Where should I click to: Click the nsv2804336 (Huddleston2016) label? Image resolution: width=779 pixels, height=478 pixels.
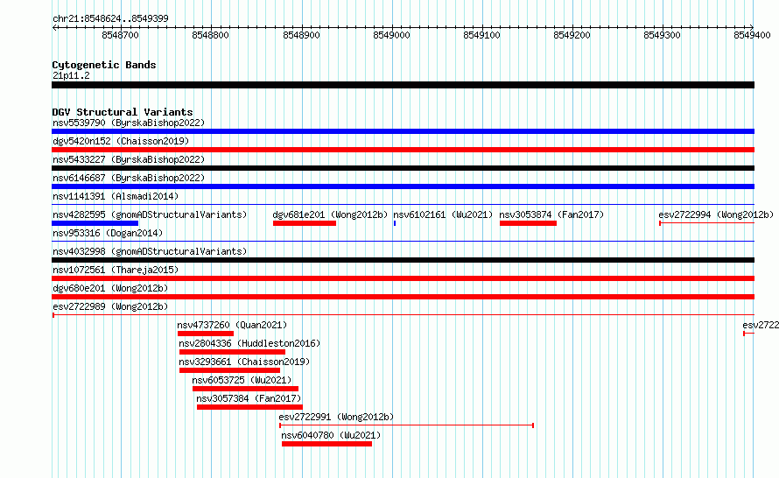(249, 343)
